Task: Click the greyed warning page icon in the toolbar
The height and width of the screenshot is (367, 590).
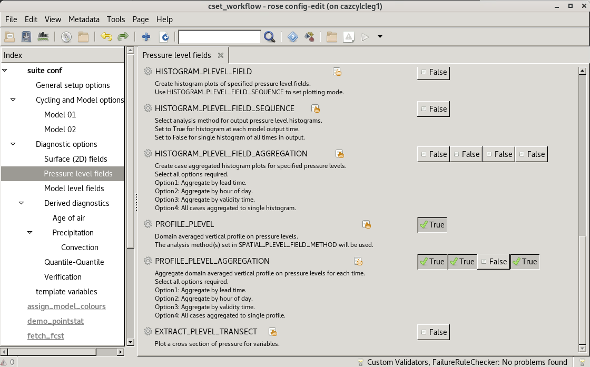Action: coord(349,37)
